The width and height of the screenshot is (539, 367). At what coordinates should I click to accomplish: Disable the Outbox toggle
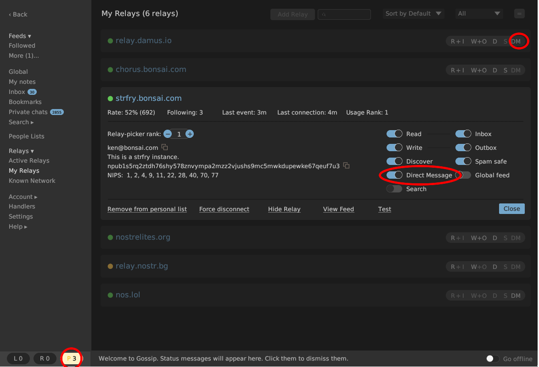pos(463,148)
